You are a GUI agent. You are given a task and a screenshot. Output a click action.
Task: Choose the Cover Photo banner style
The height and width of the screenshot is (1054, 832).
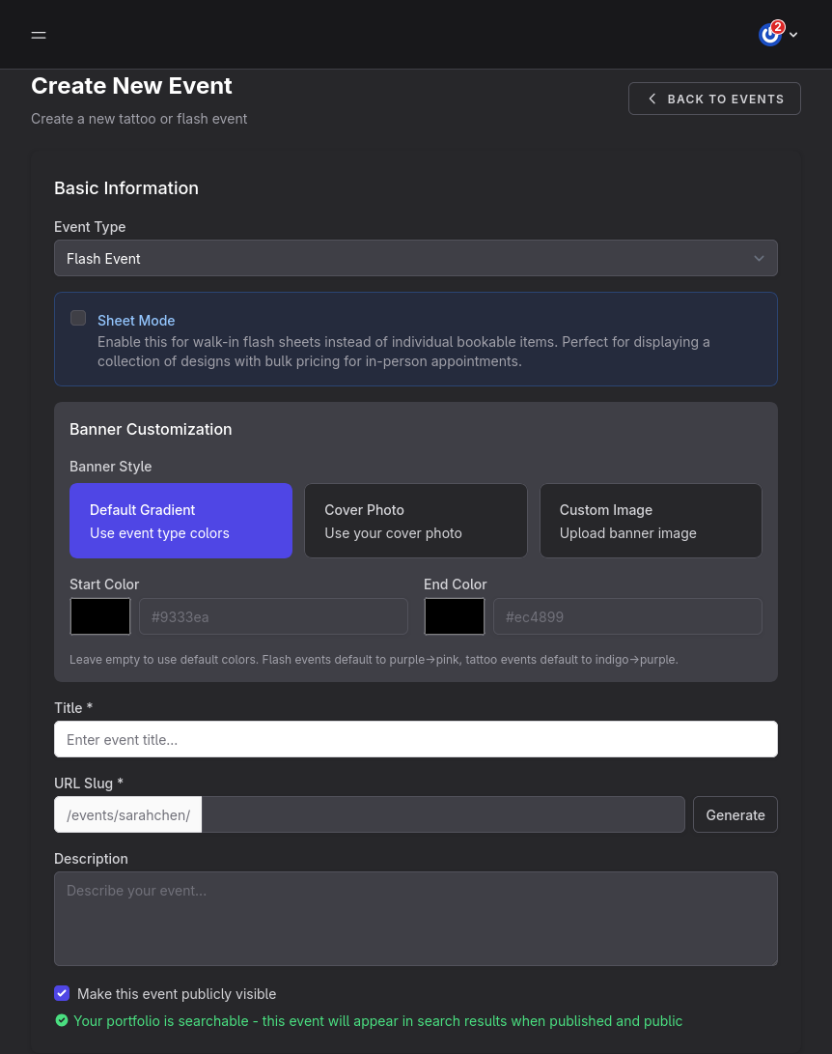[415, 521]
